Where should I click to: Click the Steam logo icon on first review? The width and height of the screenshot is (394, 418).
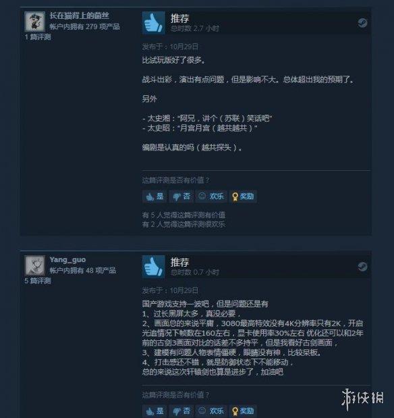point(362,23)
